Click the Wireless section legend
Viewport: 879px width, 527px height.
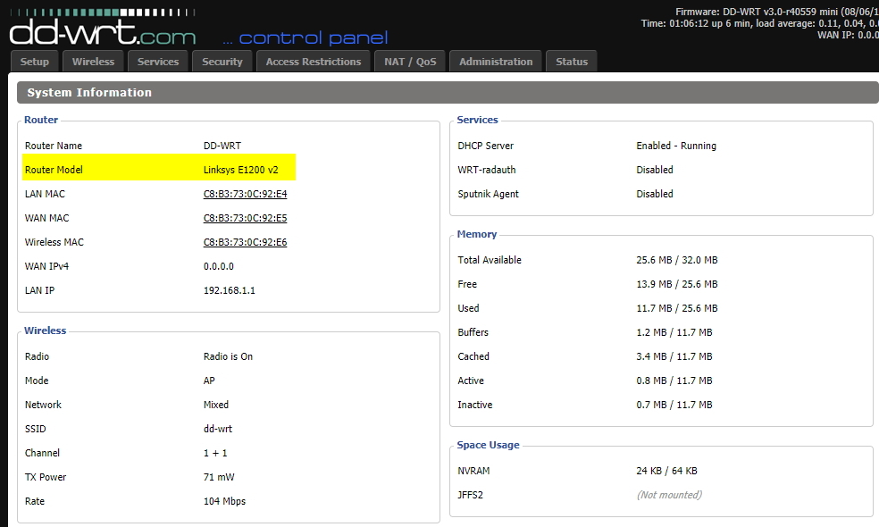[45, 330]
